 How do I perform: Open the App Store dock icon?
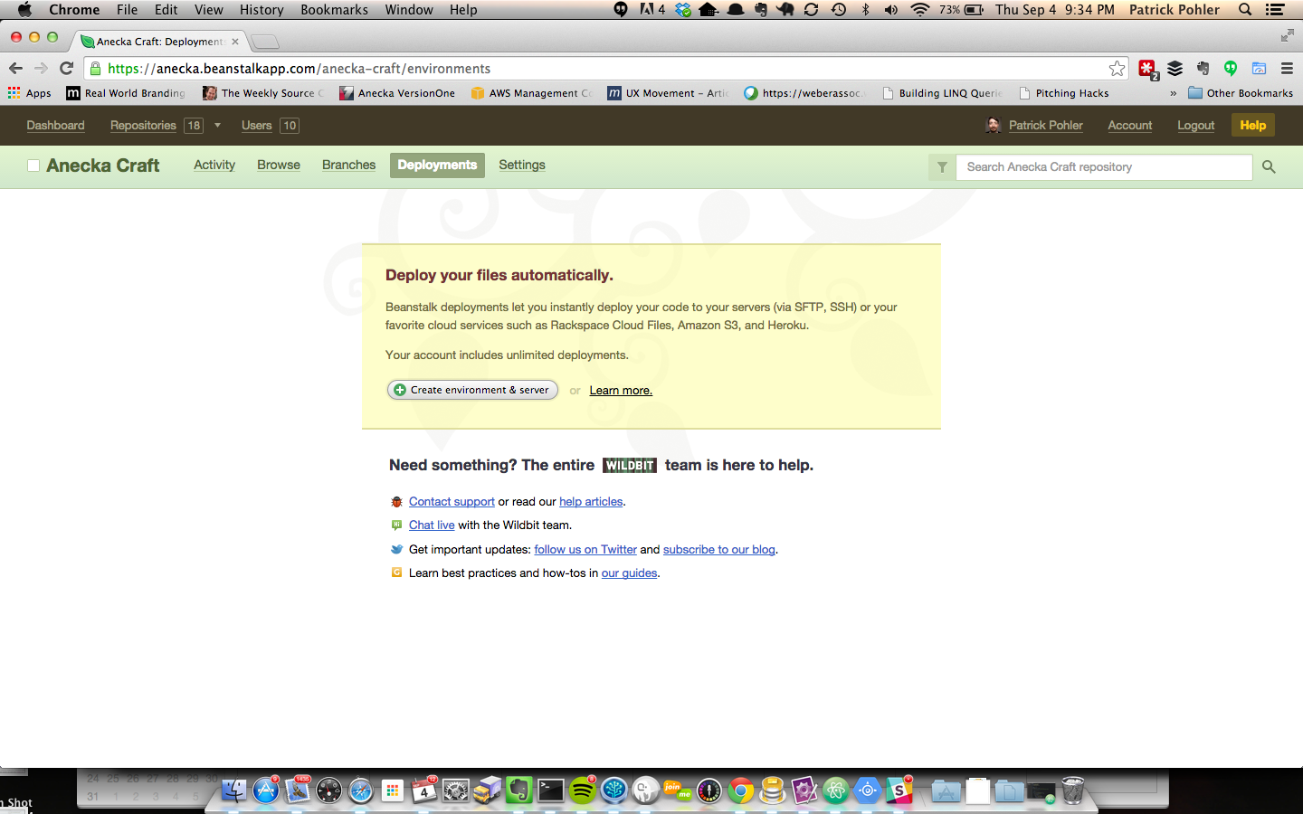(x=266, y=790)
